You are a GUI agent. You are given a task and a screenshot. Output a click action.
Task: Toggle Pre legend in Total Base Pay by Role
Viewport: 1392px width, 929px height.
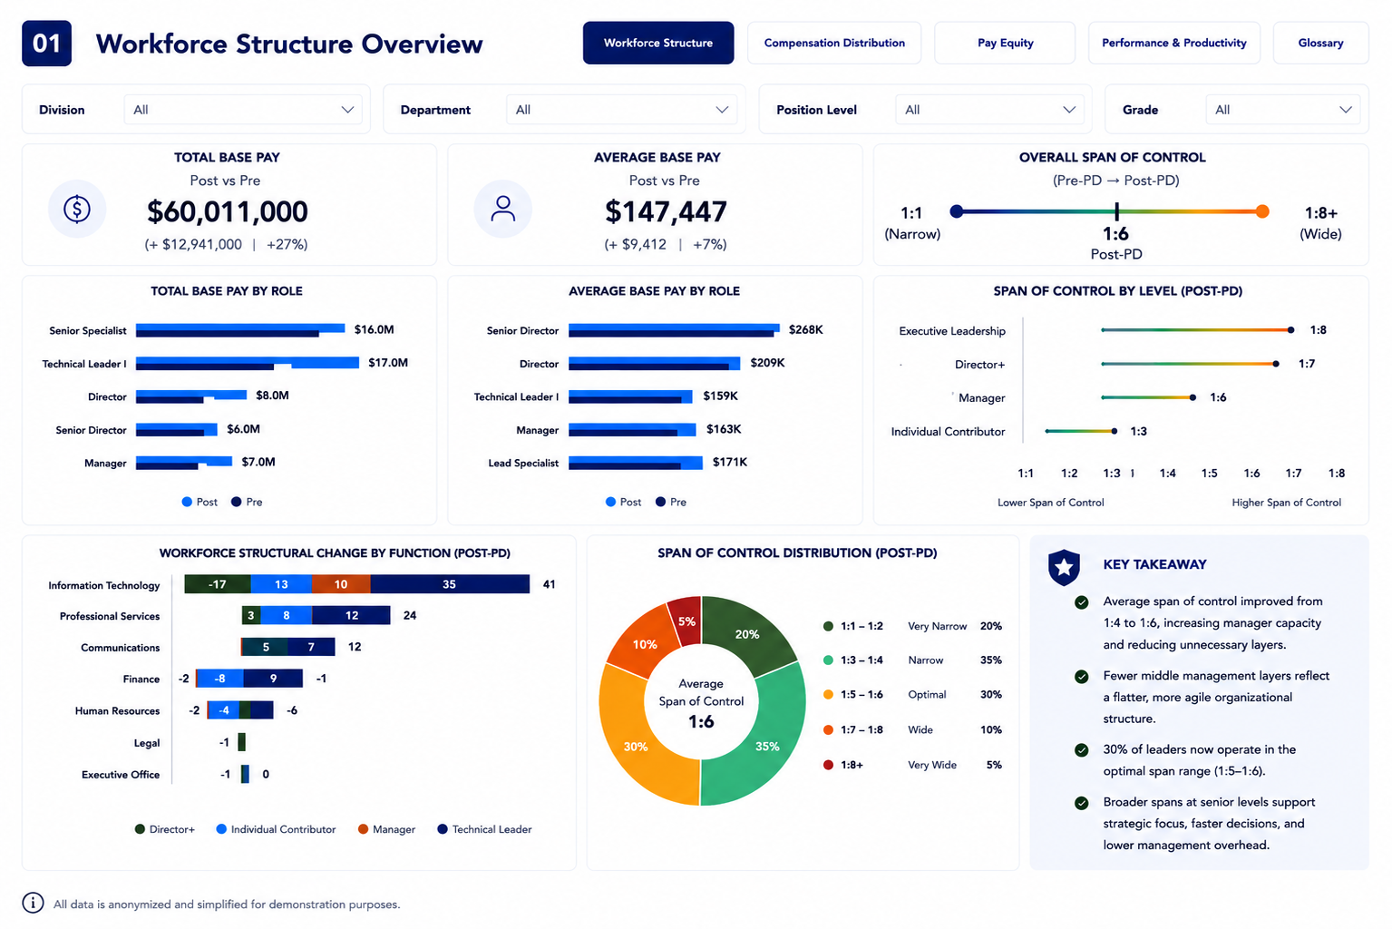[x=247, y=502]
